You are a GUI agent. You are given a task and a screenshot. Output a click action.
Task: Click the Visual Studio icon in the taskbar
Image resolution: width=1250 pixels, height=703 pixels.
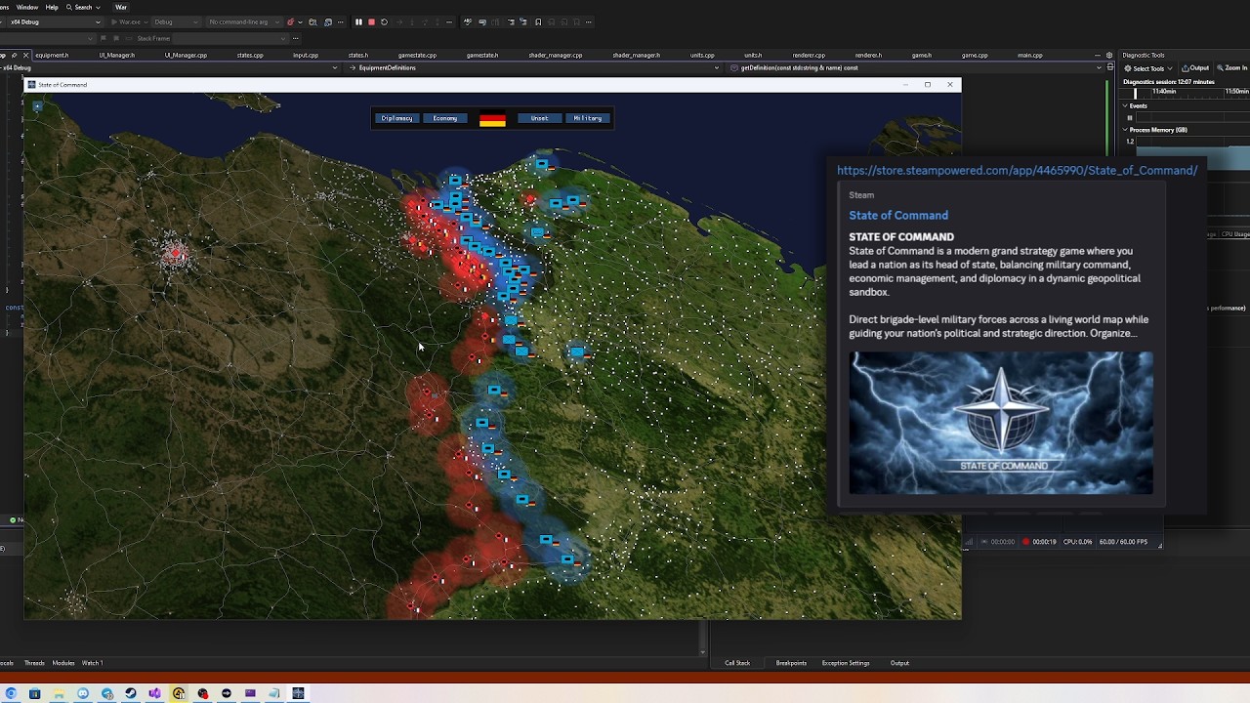click(x=154, y=693)
